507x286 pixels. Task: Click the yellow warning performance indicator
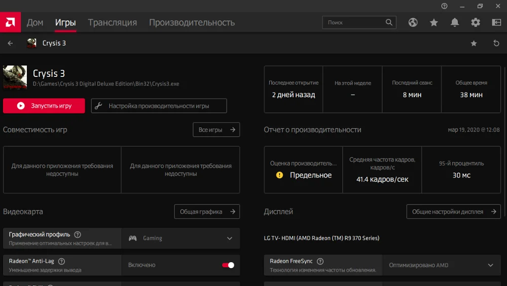click(x=280, y=175)
